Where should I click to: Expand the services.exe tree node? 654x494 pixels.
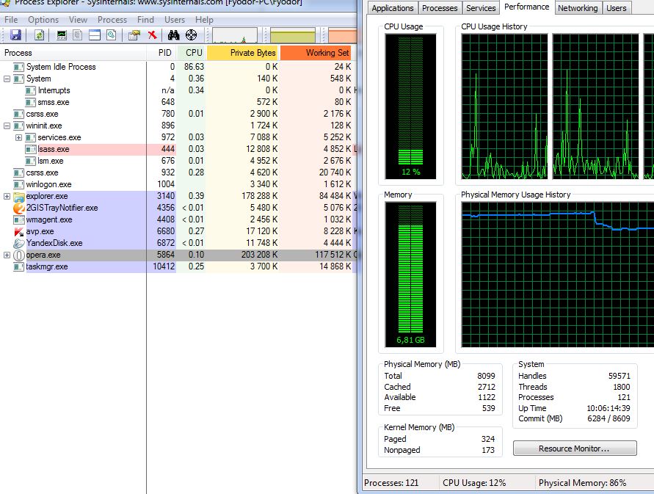click(18, 137)
